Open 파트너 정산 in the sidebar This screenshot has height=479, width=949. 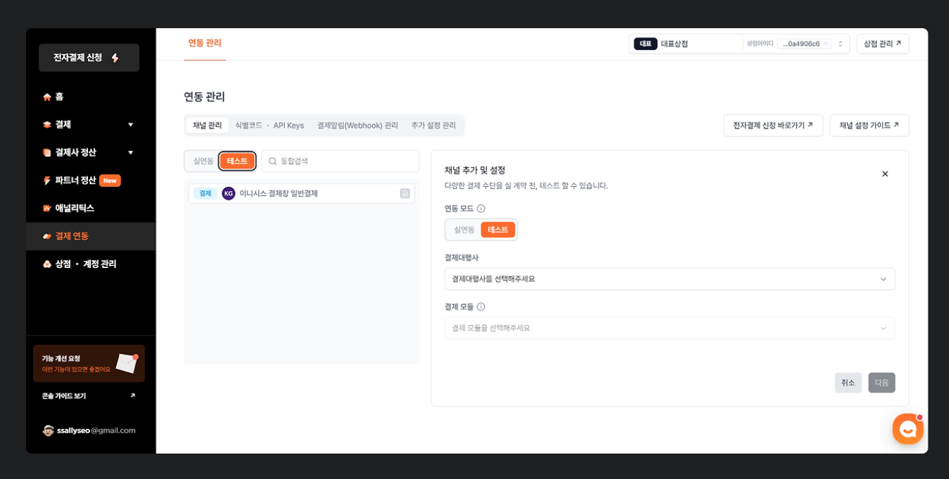click(91, 180)
